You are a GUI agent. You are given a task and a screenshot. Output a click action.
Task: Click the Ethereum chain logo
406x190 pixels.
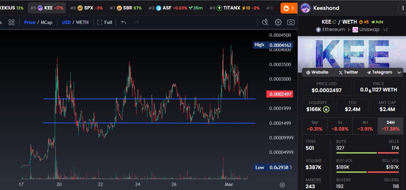[318, 30]
